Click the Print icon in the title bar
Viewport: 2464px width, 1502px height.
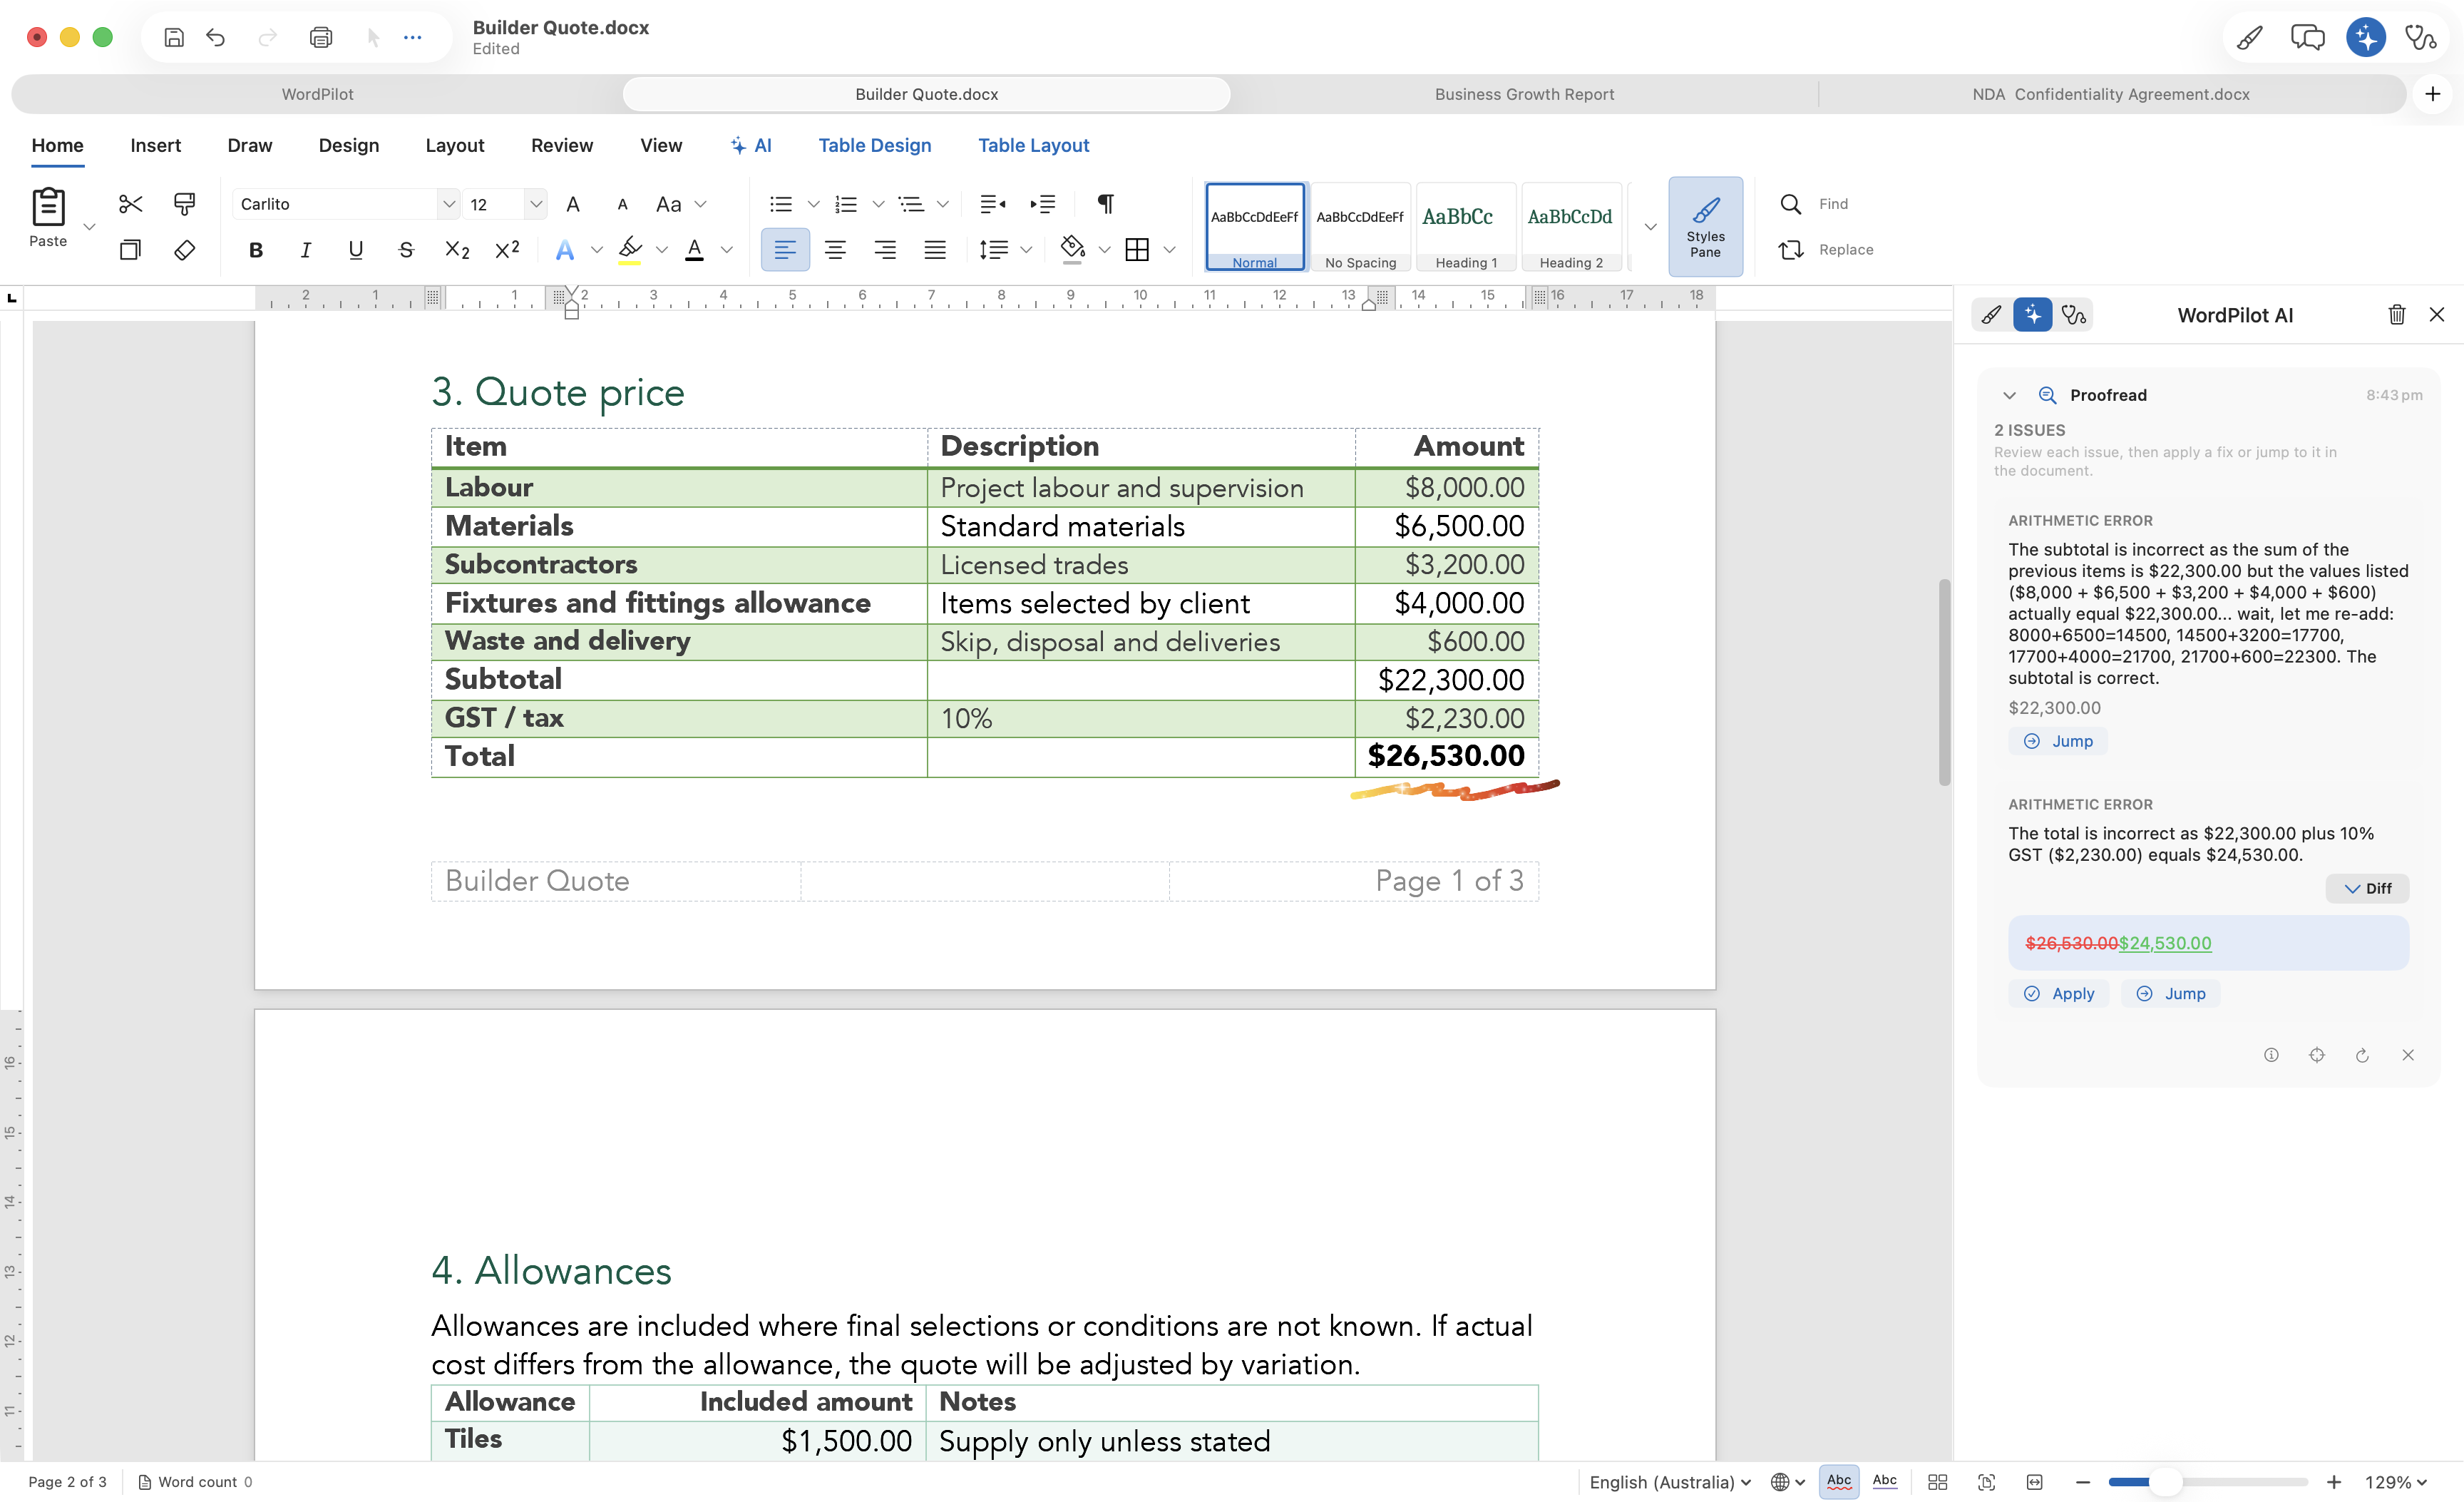coord(320,38)
